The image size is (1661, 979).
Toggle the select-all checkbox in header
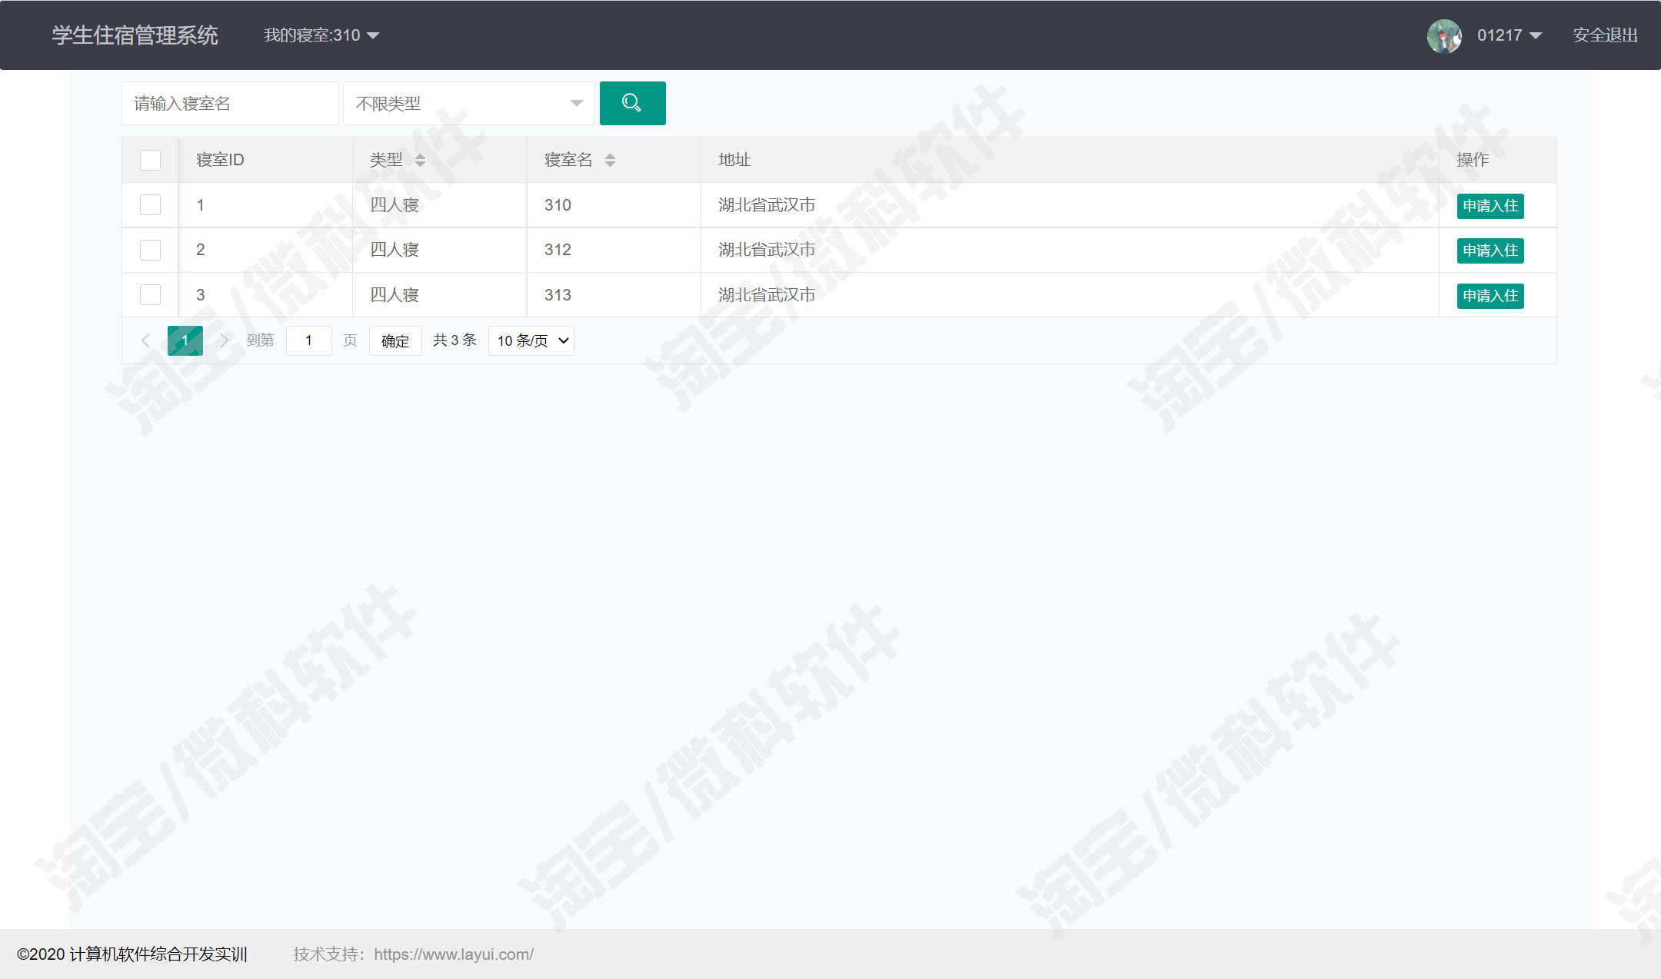click(x=151, y=160)
